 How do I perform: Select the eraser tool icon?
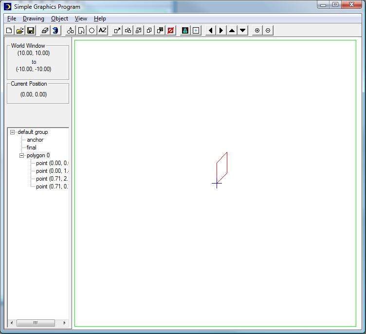[x=45, y=30]
